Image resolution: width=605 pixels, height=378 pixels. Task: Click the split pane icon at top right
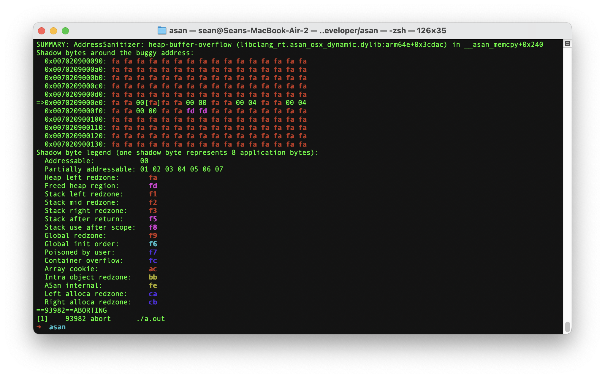coord(567,44)
